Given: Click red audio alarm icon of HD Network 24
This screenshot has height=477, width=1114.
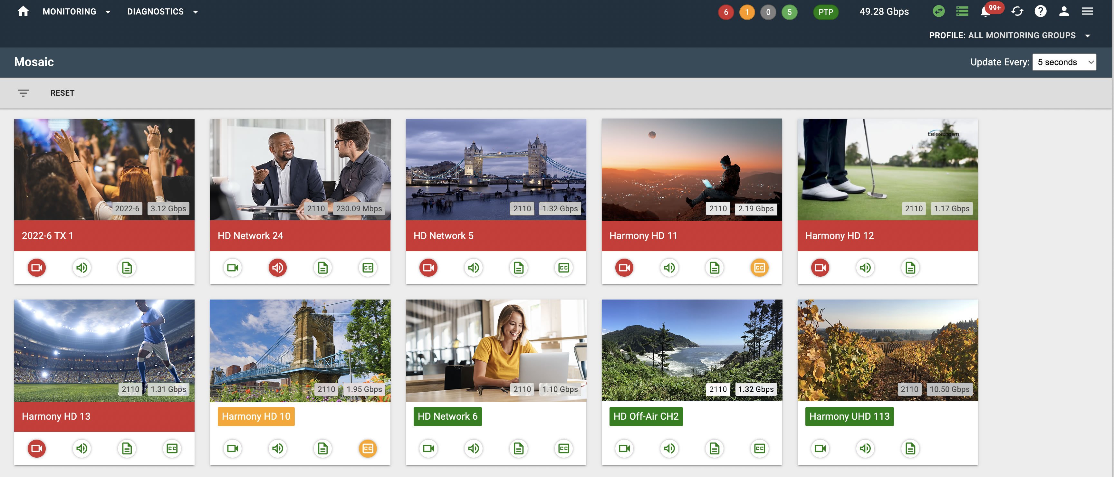Looking at the screenshot, I should point(278,268).
